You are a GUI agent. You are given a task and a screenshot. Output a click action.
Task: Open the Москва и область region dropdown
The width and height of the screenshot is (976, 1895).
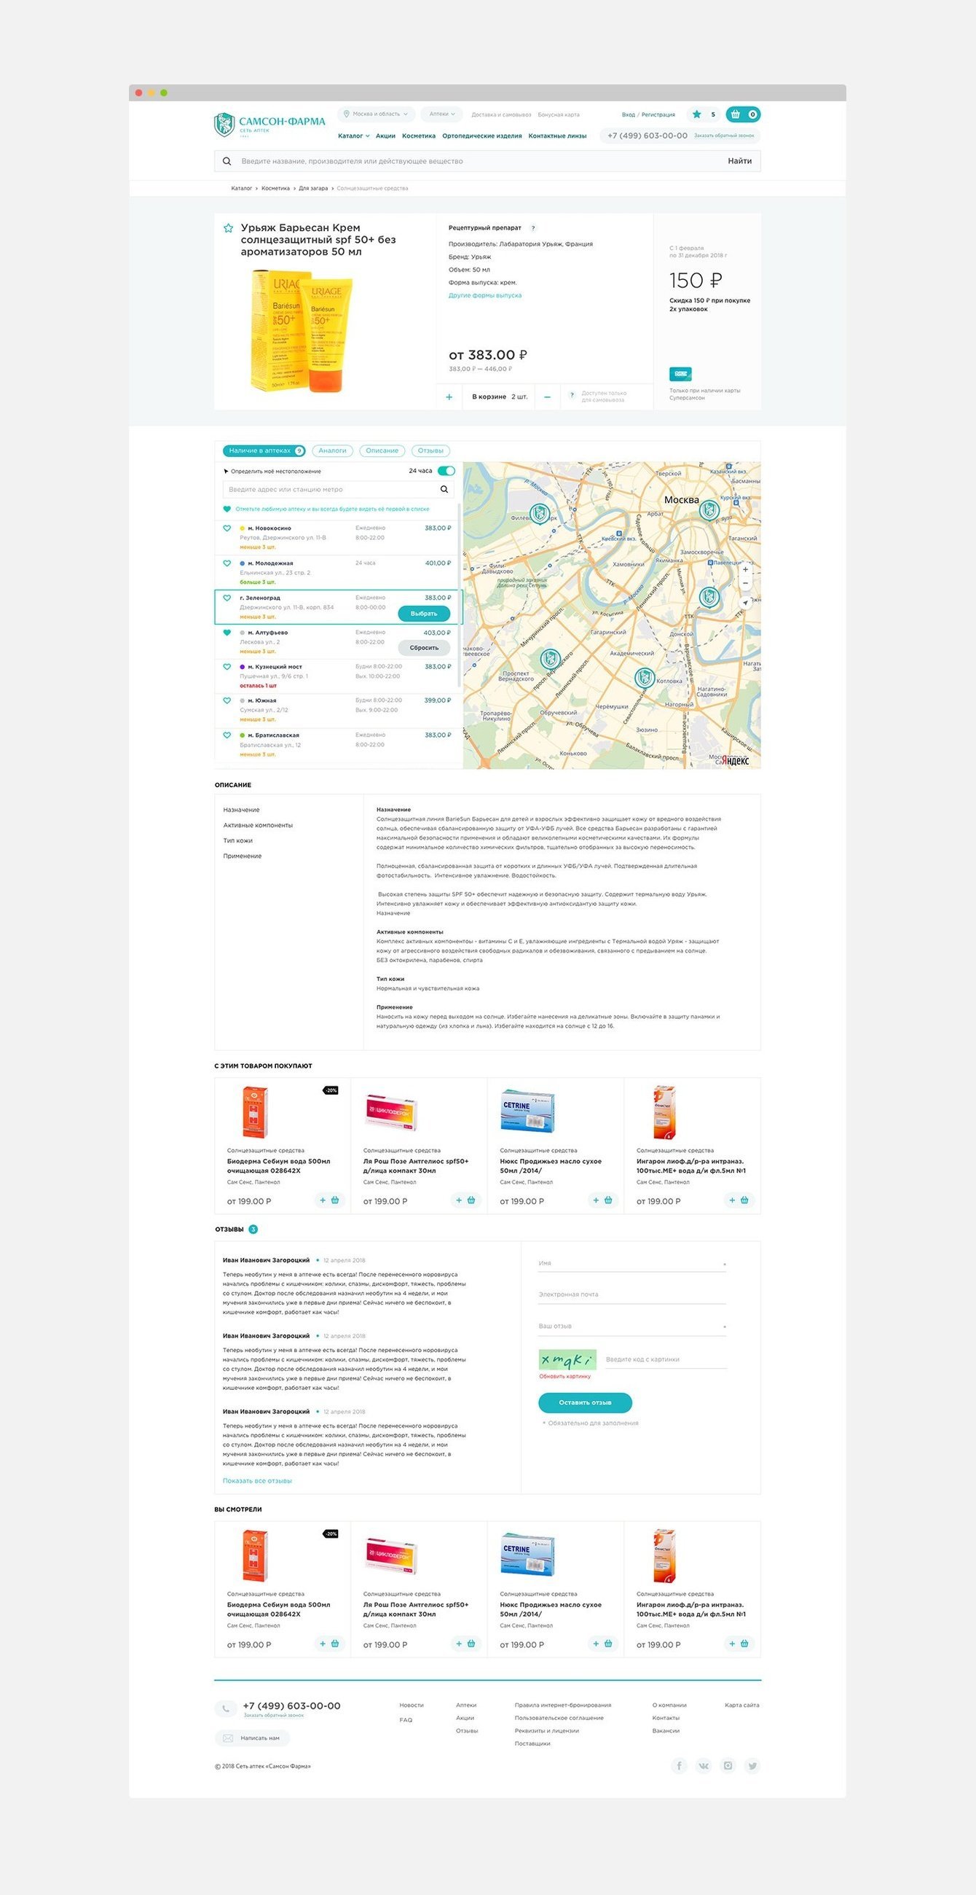377,114
